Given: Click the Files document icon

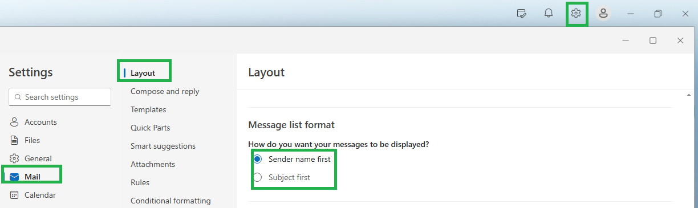Looking at the screenshot, I should [x=15, y=140].
